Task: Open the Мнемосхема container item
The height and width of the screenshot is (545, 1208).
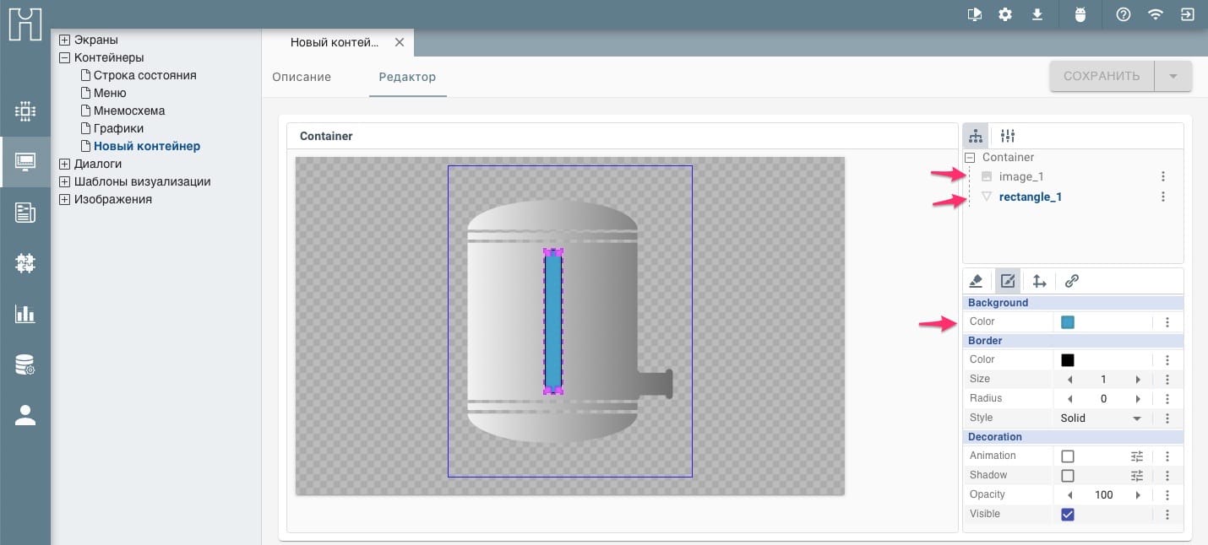Action: (x=128, y=111)
